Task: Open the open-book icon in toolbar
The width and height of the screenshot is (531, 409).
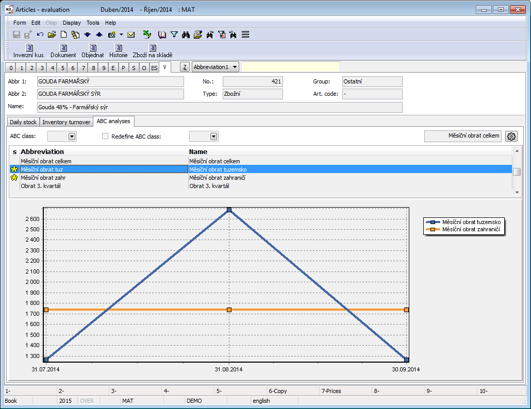Action: tap(162, 35)
